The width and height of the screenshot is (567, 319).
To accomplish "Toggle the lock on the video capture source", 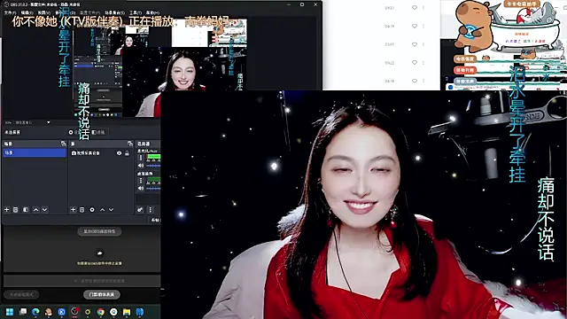I will pyautogui.click(x=127, y=153).
